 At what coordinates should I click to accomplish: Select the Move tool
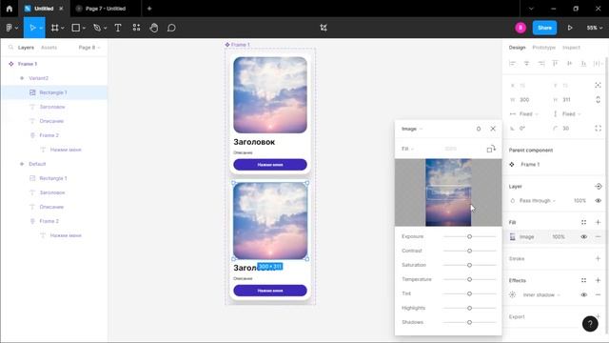click(x=32, y=28)
